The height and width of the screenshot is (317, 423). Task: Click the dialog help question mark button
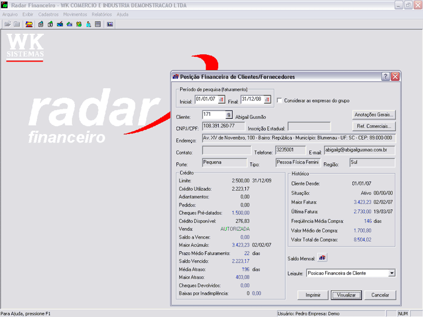(x=386, y=77)
